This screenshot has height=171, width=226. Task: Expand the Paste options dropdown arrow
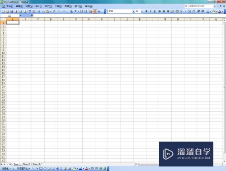pyautogui.click(x=50, y=11)
